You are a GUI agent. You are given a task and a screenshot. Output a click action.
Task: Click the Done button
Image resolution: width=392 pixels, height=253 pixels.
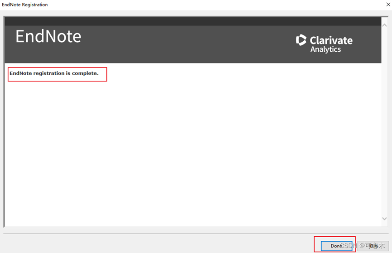(x=337, y=246)
